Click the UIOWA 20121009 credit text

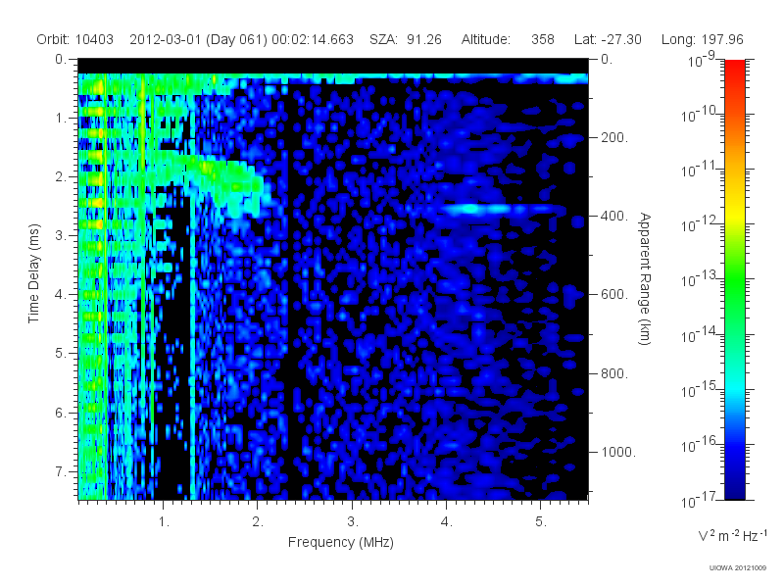coord(738,568)
